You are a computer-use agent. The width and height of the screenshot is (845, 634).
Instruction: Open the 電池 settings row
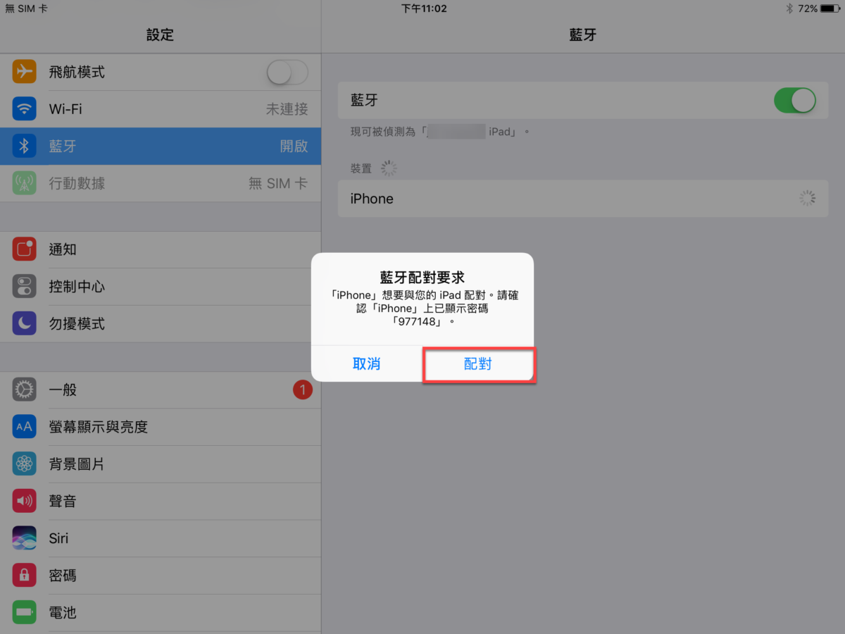[x=161, y=612]
